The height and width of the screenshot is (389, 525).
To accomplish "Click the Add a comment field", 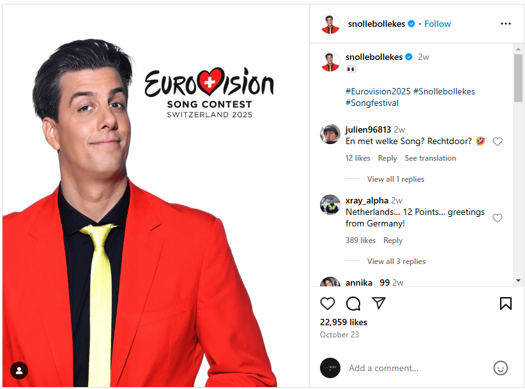I will pyautogui.click(x=418, y=368).
